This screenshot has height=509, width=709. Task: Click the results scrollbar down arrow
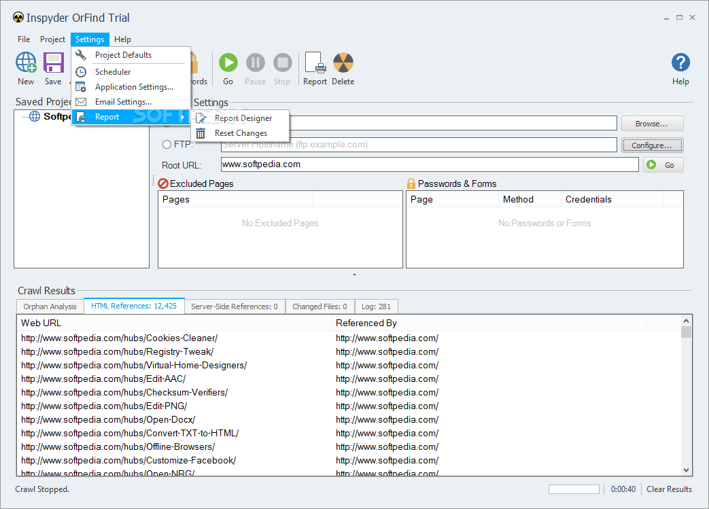686,470
